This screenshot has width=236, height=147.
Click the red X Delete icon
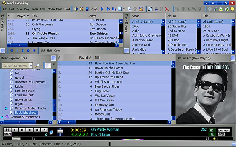[x=167, y=9]
